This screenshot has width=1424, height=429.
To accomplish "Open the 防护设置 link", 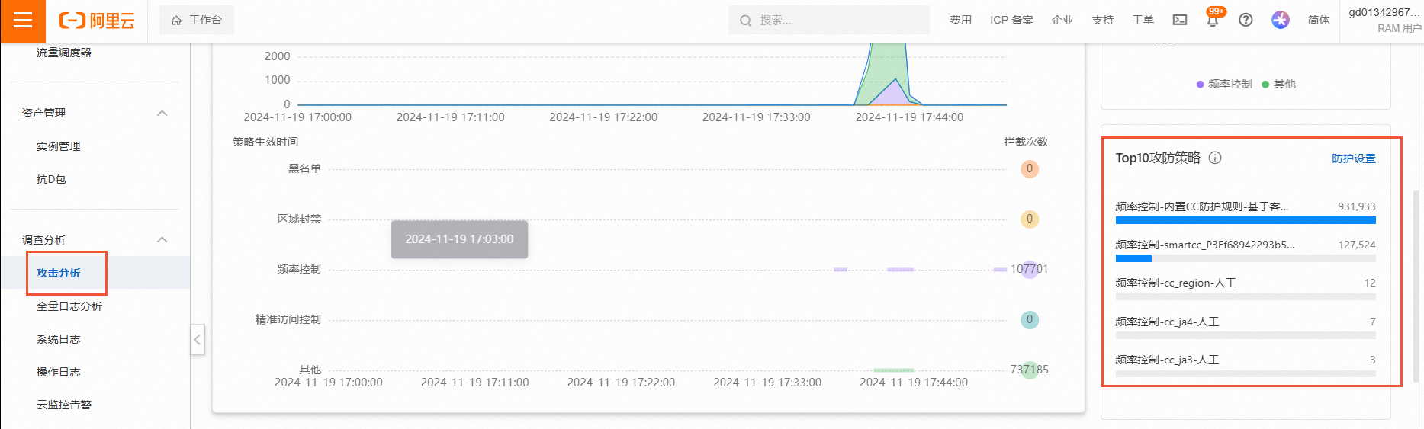I will pyautogui.click(x=1354, y=158).
